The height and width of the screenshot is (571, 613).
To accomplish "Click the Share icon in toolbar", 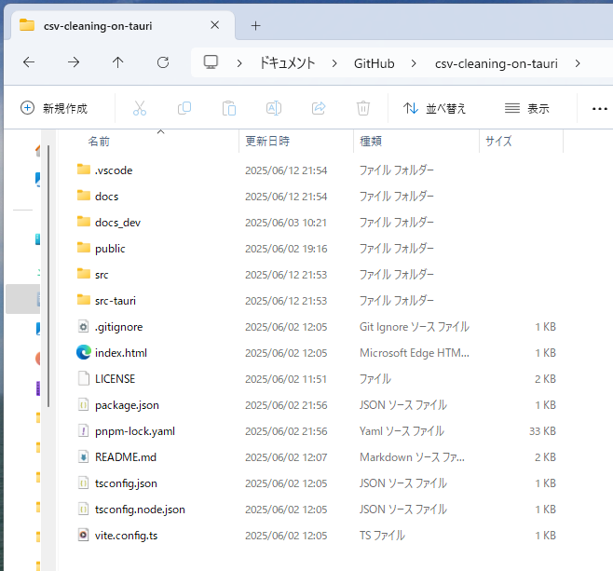I will point(319,108).
